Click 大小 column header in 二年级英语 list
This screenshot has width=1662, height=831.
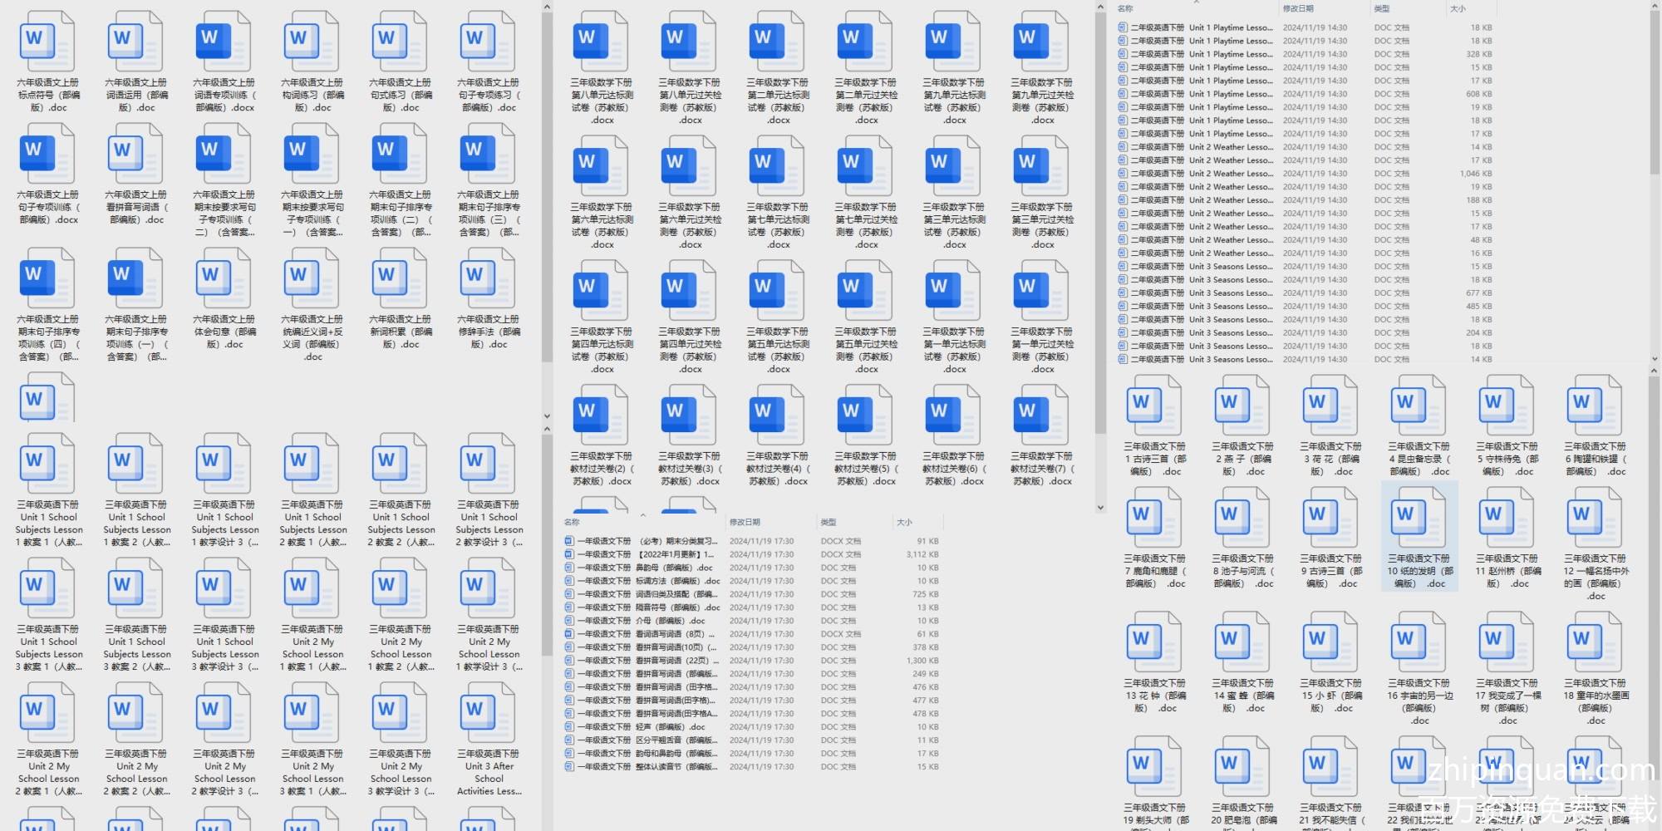click(1458, 8)
